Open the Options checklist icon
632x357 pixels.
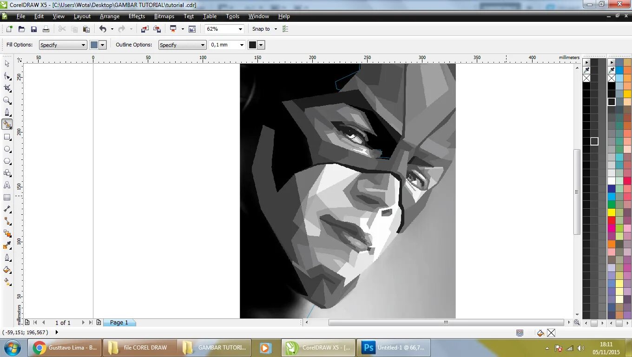tap(285, 29)
